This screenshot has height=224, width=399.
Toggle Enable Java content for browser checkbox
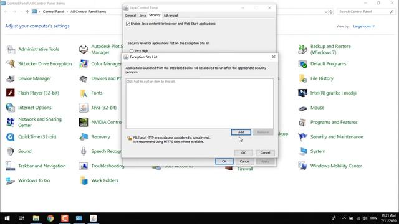click(128, 24)
